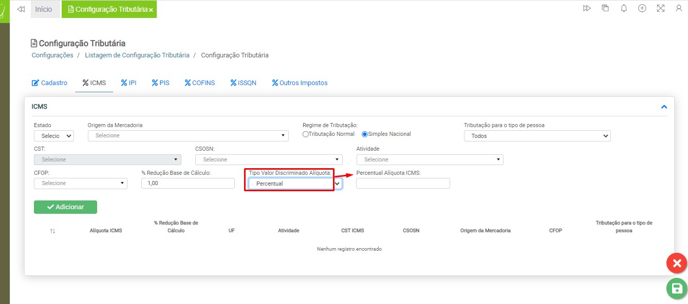The image size is (688, 304).
Task: Click the green round save disk button
Action: pos(677,289)
